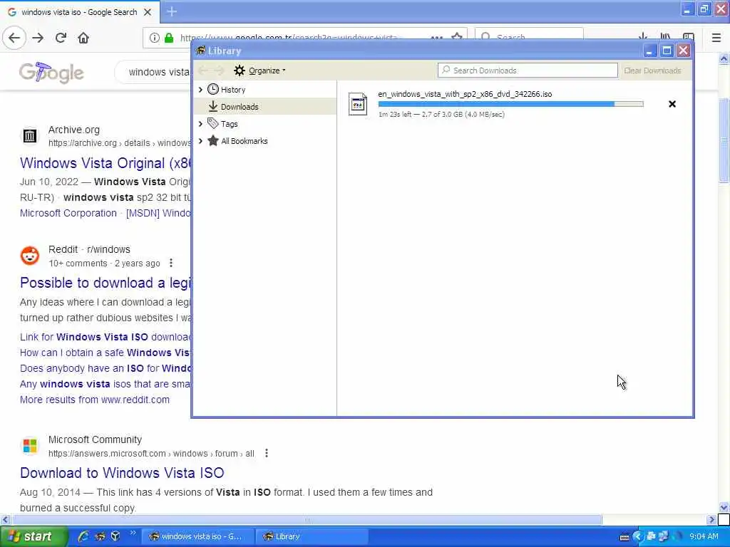Click the site info icon in address bar
The height and width of the screenshot is (547, 730).
pyautogui.click(x=155, y=38)
